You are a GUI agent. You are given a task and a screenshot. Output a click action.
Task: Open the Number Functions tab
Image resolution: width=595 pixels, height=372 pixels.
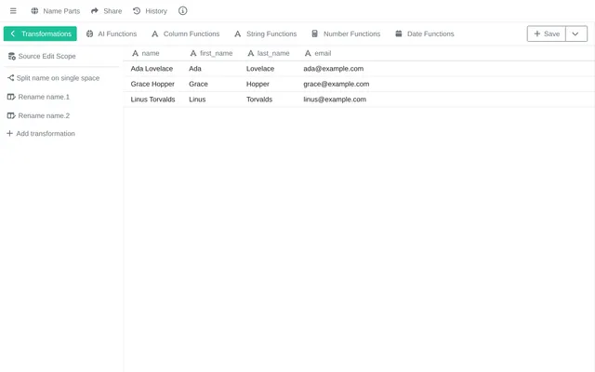click(x=346, y=33)
